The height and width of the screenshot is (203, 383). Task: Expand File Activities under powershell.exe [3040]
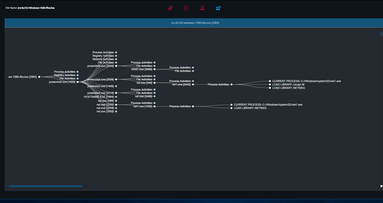[x=155, y=66]
